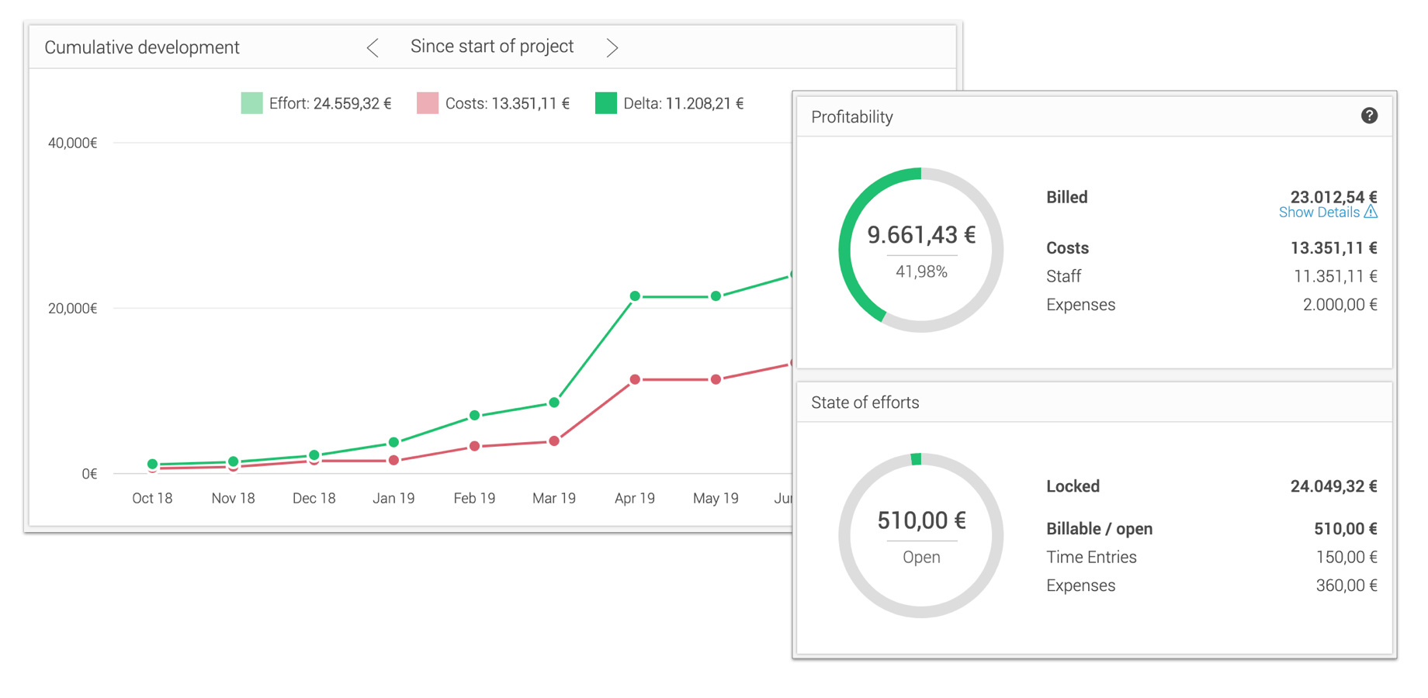Click the Billable / open amount row
This screenshot has height=698, width=1428.
pyautogui.click(x=1211, y=529)
